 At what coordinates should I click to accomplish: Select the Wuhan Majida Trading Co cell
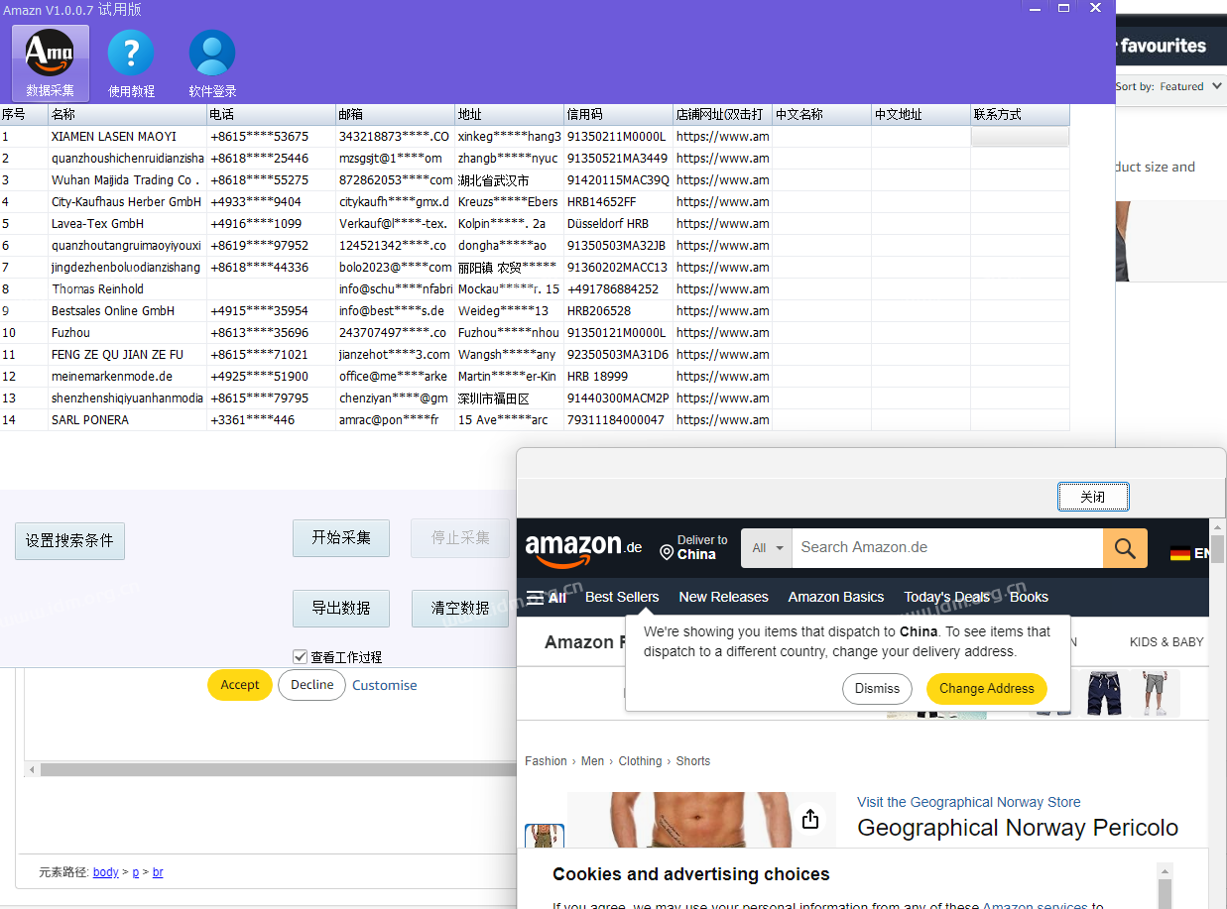[128, 179]
